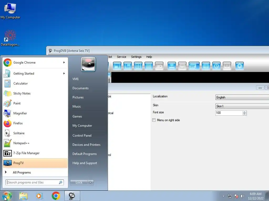Viewport: 269px width, 201px height.
Task: Click ProgDVB satellite dish taskbar button
Action: click(72, 196)
